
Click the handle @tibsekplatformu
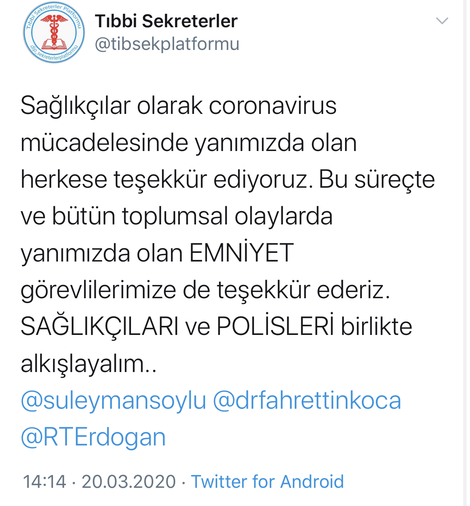pyautogui.click(x=167, y=44)
